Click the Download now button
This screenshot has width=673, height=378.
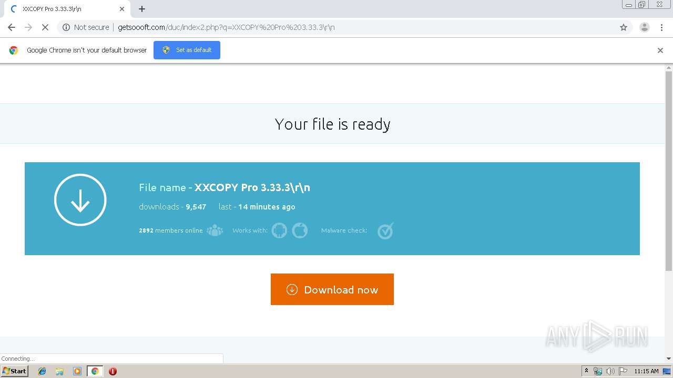click(332, 289)
